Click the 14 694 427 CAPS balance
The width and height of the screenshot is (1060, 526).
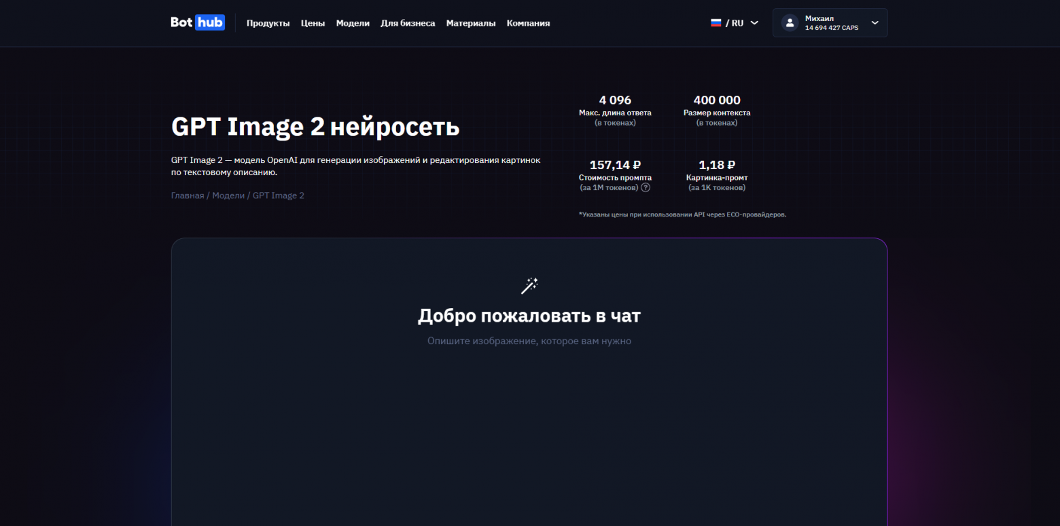pos(832,28)
